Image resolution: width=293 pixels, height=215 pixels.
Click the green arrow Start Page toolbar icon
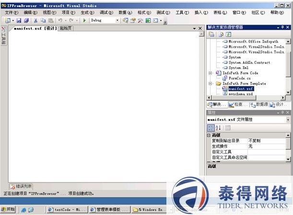(x=148, y=20)
